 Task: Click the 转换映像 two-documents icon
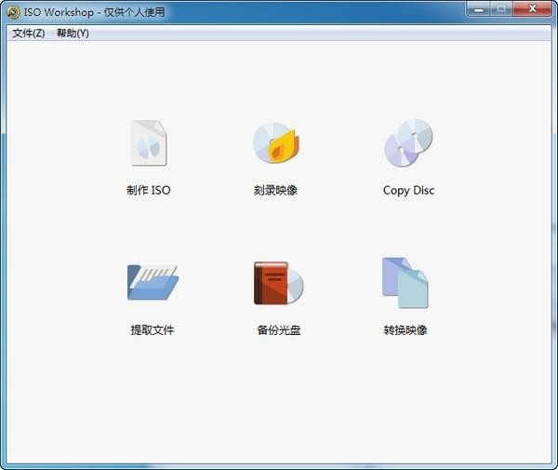click(x=405, y=283)
